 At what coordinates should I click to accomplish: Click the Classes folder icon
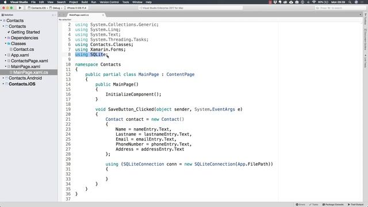[9, 44]
